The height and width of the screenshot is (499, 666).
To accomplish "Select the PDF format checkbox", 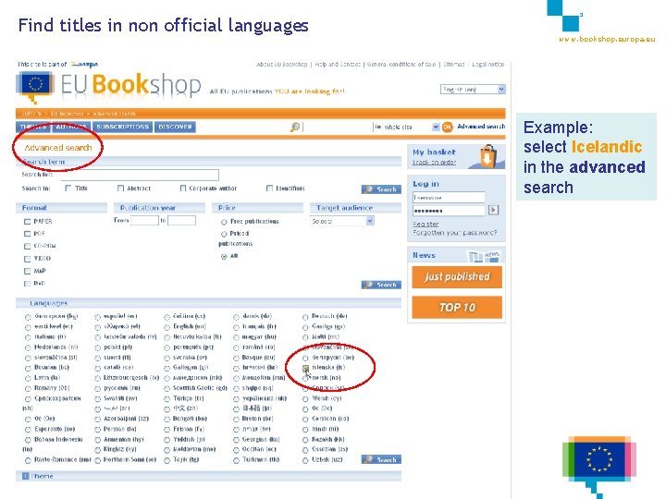I will point(27,234).
